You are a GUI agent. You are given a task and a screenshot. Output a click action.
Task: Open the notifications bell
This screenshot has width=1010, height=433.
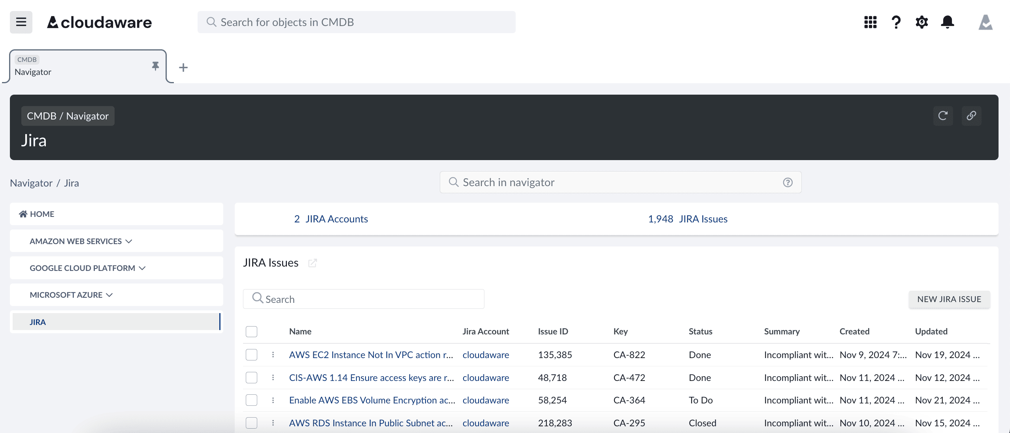pyautogui.click(x=947, y=22)
